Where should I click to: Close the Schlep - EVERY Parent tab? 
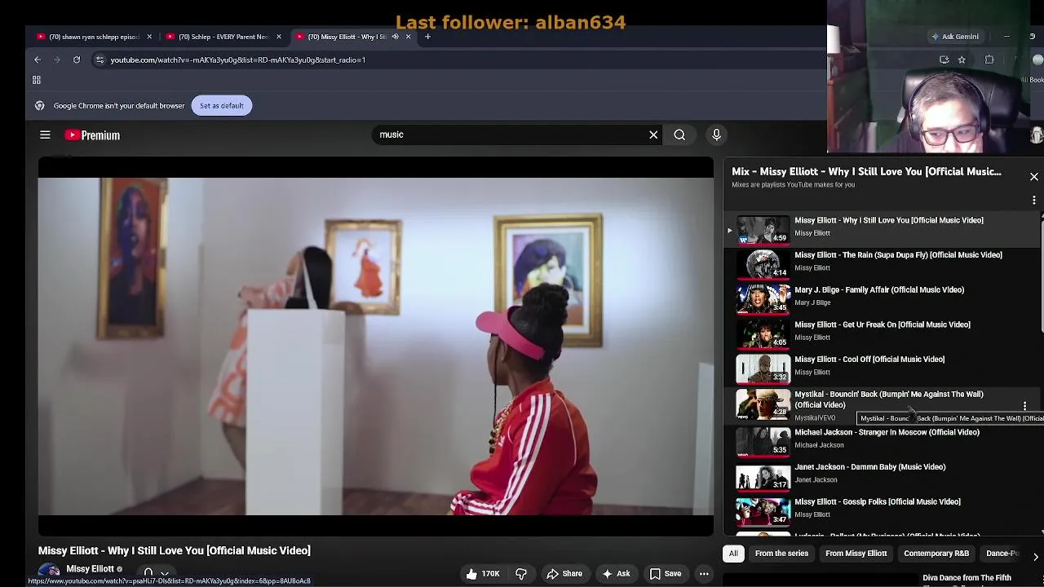coord(279,37)
